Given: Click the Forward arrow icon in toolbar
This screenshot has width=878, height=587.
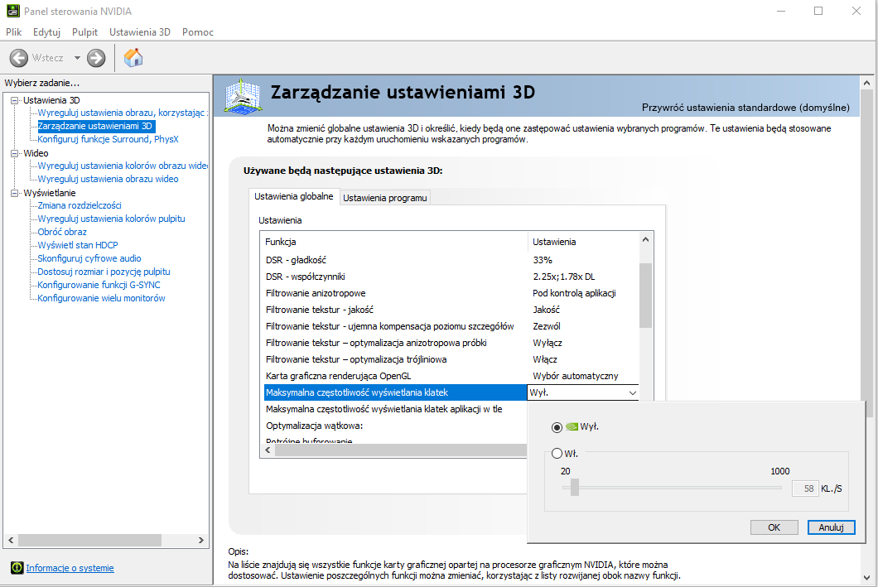Looking at the screenshot, I should pos(96,58).
